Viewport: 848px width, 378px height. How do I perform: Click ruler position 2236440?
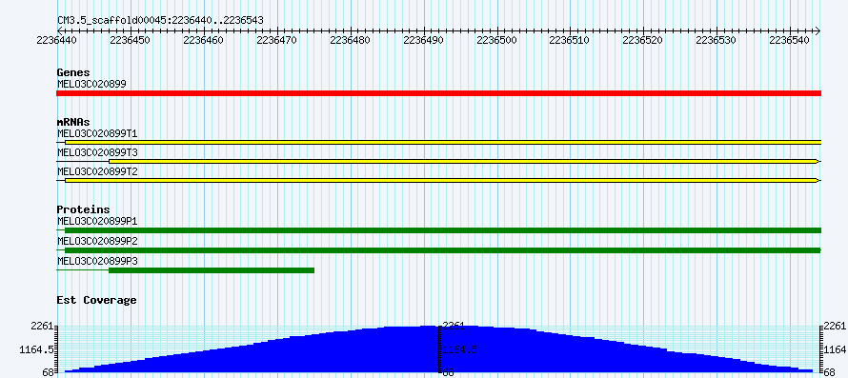(x=57, y=40)
